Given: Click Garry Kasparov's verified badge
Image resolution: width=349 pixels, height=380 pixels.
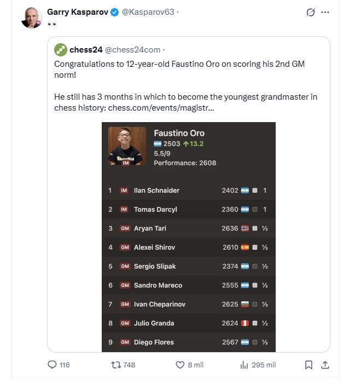Looking at the screenshot, I should coord(114,12).
